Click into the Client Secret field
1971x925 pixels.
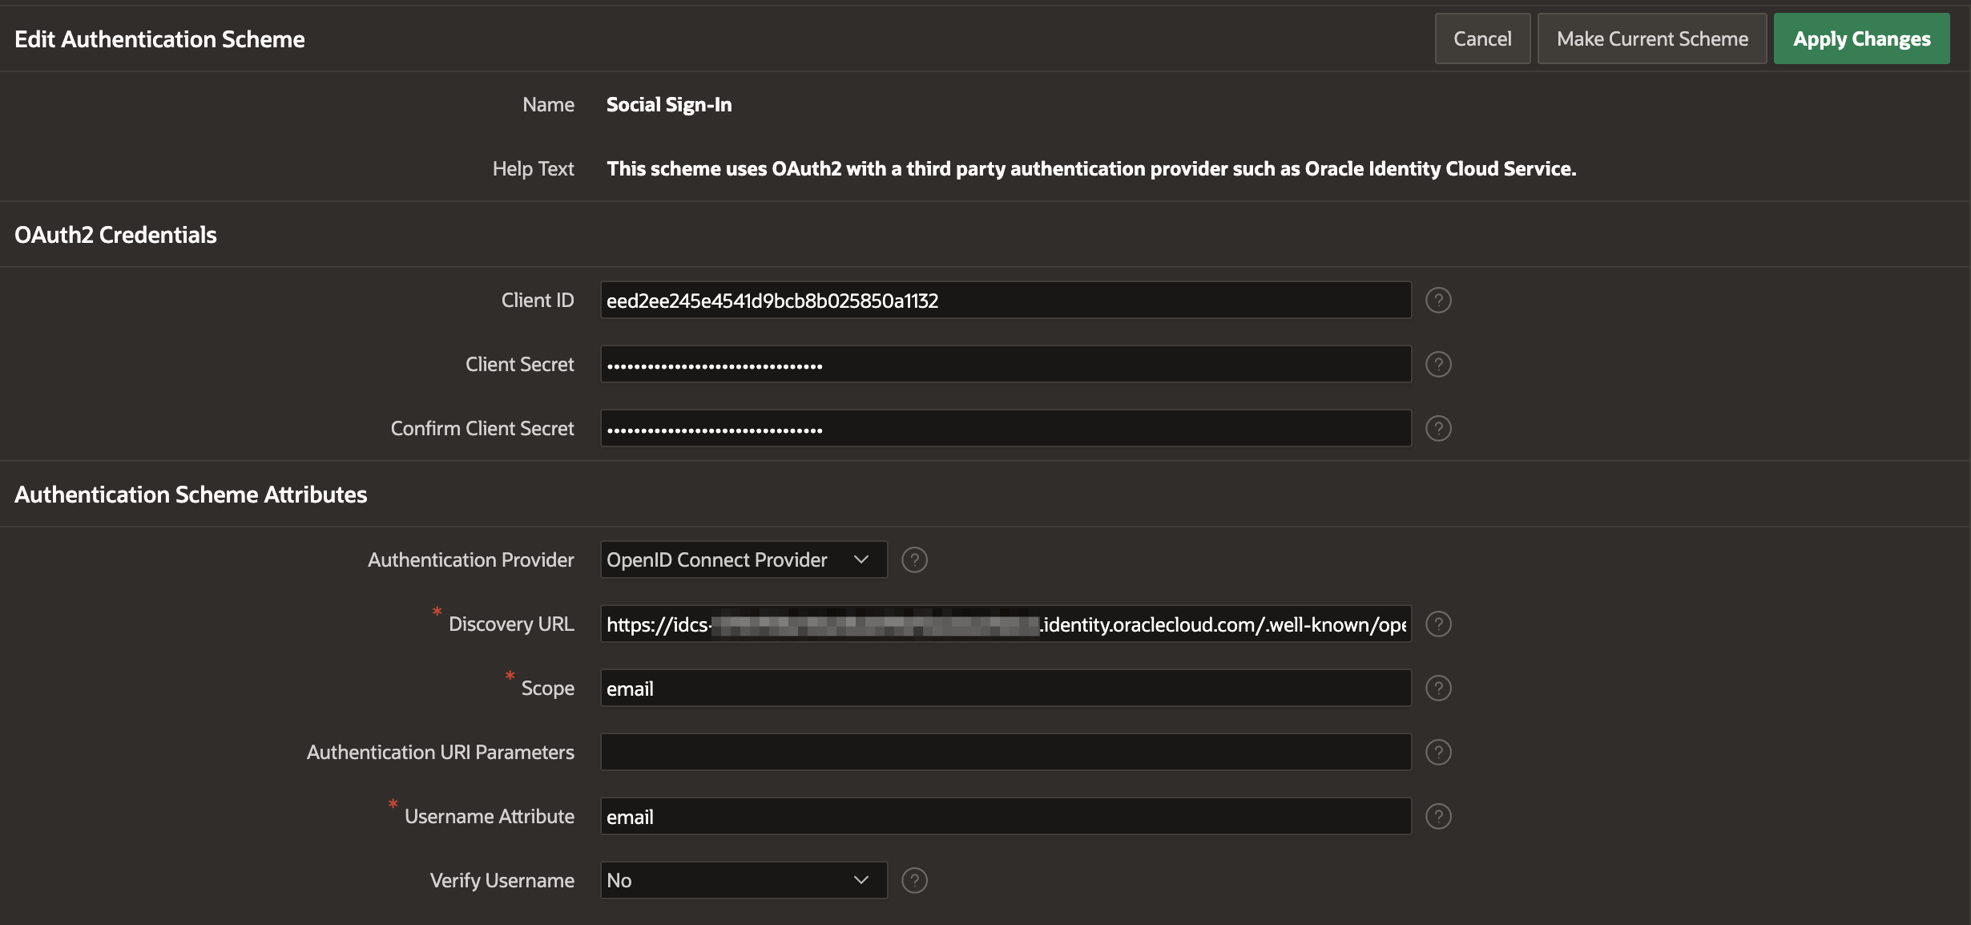[x=1005, y=364]
